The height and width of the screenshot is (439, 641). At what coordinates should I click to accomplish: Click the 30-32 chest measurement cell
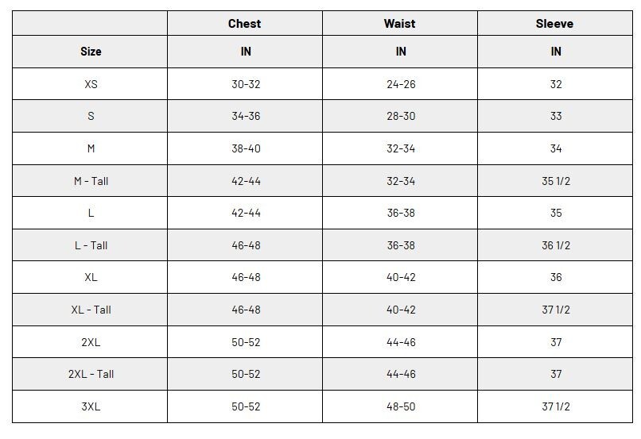click(246, 84)
